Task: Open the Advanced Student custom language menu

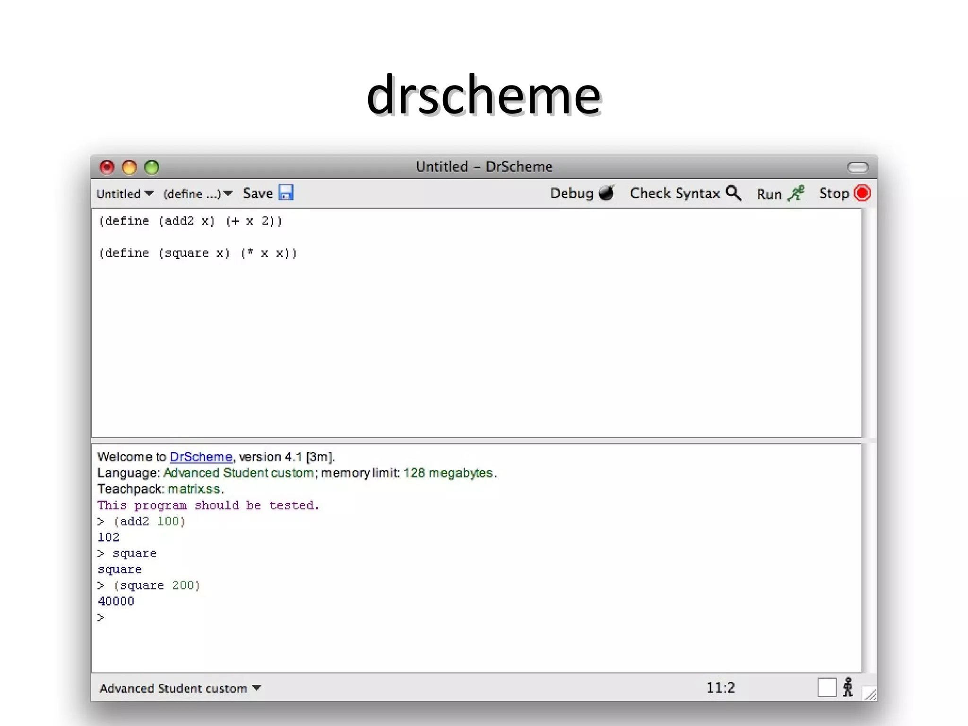Action: pos(180,688)
